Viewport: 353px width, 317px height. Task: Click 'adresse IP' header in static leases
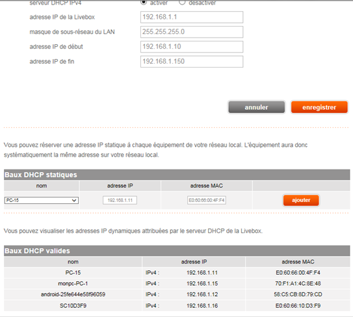coord(120,186)
